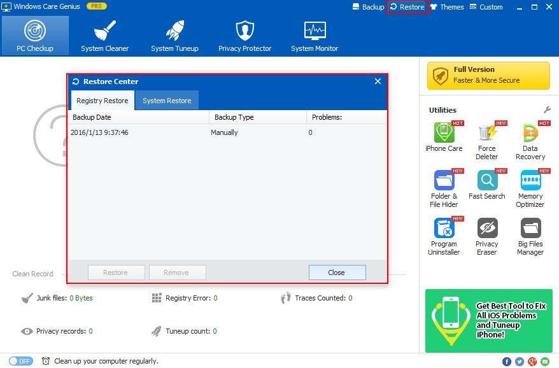
Task: Open Data Recovery utility
Action: (x=530, y=141)
